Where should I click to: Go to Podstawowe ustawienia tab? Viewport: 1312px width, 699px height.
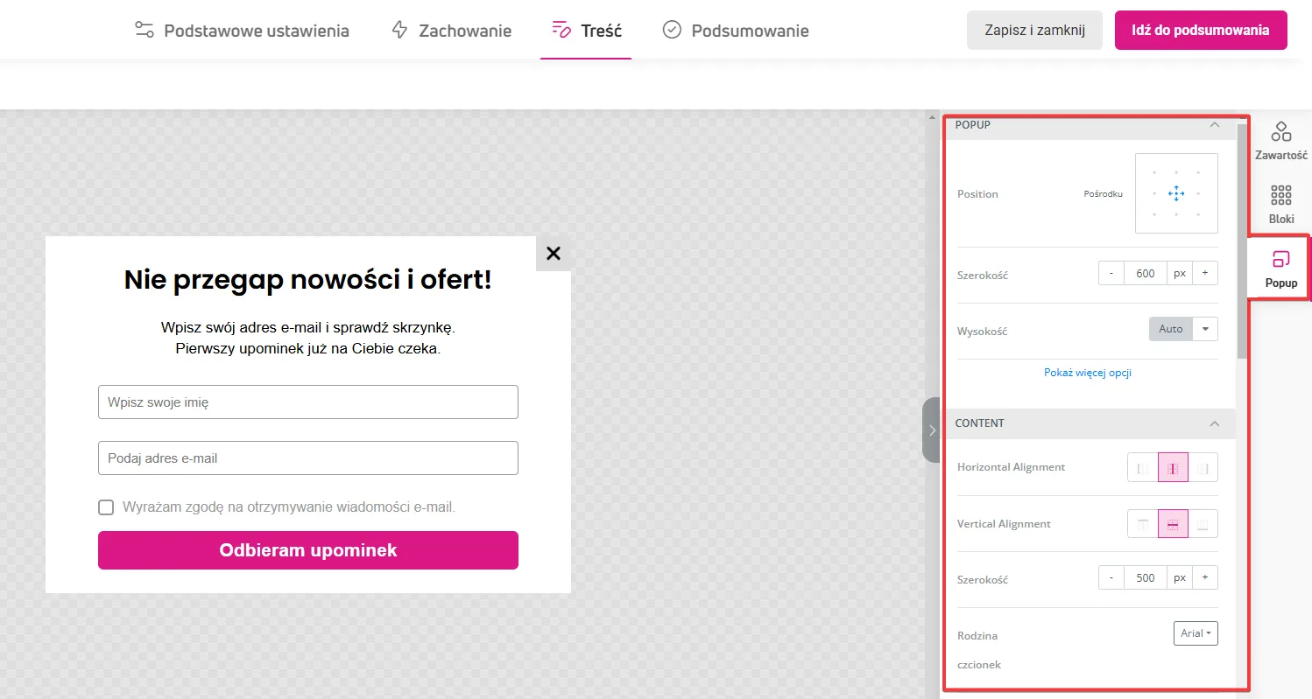242,31
